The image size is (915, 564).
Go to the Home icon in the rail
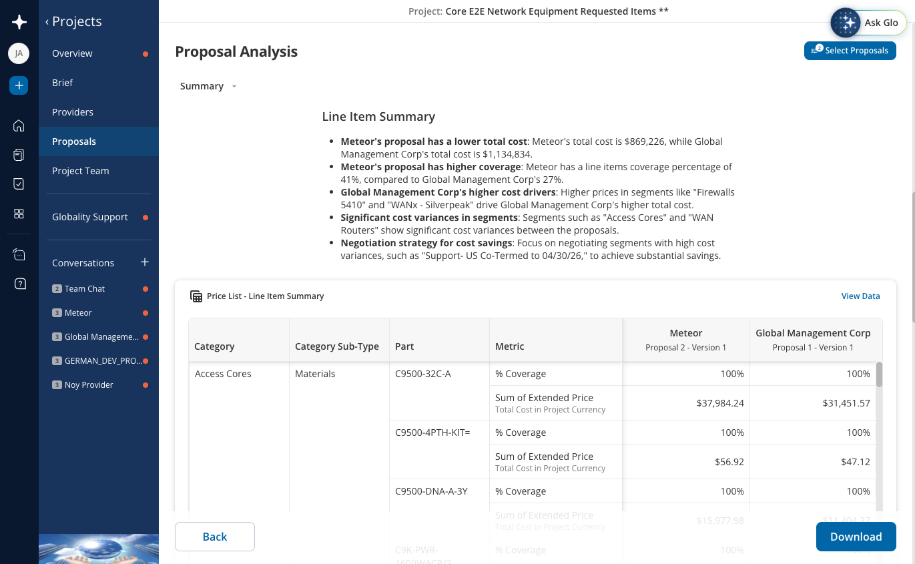(19, 125)
